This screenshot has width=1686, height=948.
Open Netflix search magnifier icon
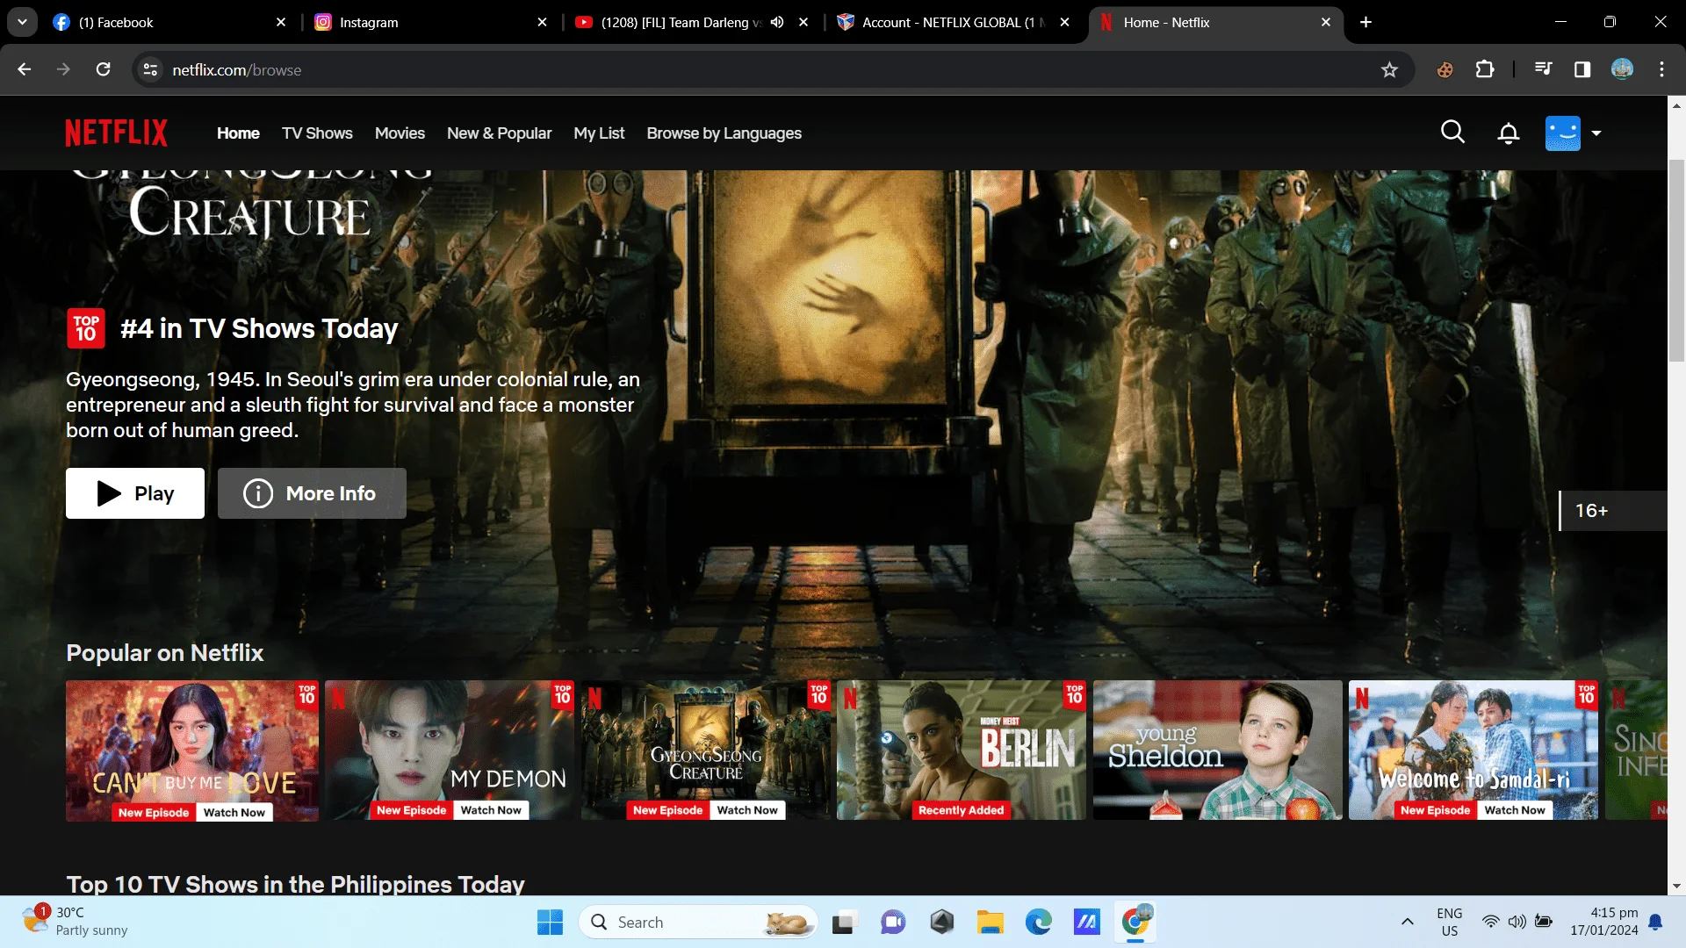pos(1452,133)
